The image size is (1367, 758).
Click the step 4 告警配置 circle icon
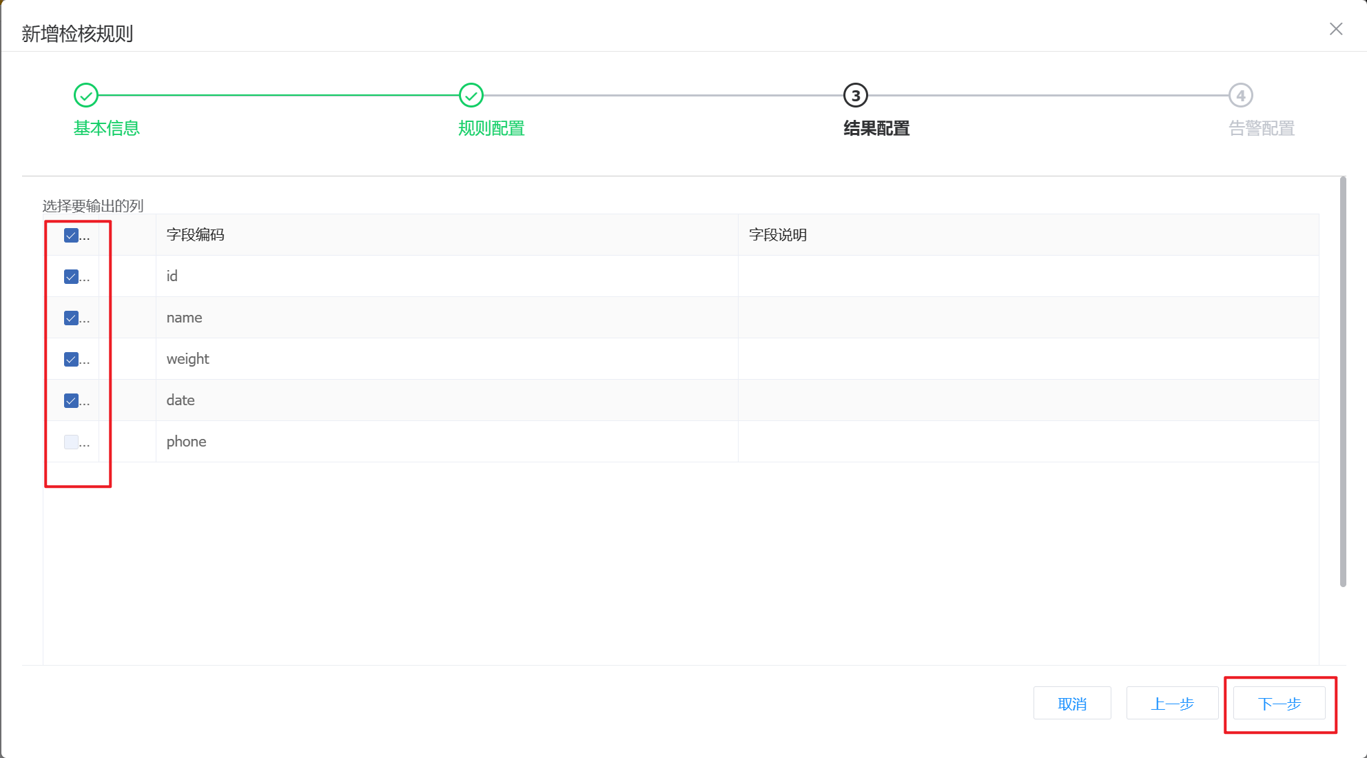(1241, 96)
